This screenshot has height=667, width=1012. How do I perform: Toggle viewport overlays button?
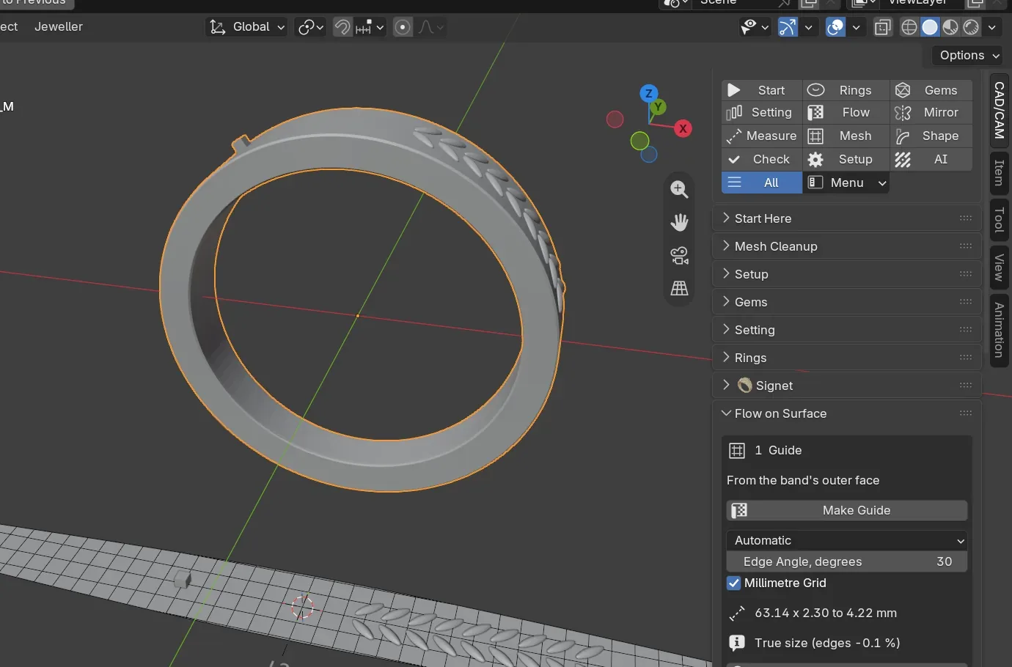(x=835, y=27)
